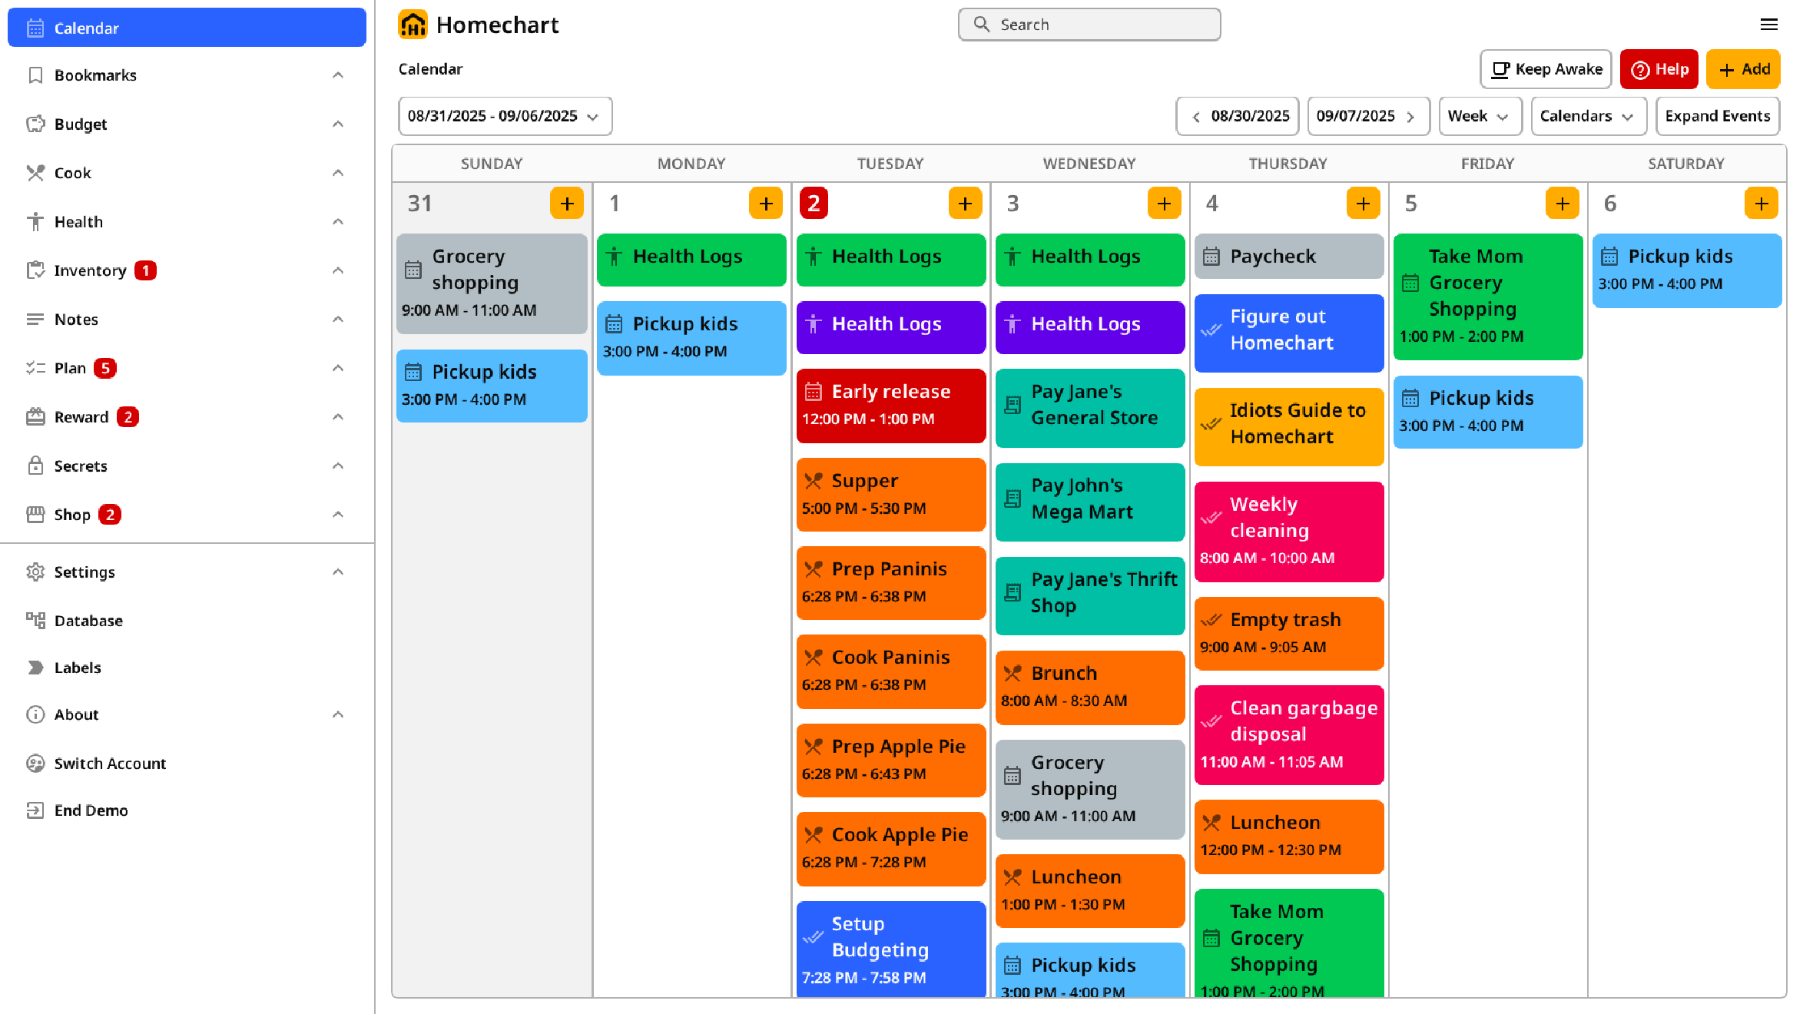Image resolution: width=1803 pixels, height=1014 pixels.
Task: Toggle Keep Awake mode
Action: click(1545, 69)
